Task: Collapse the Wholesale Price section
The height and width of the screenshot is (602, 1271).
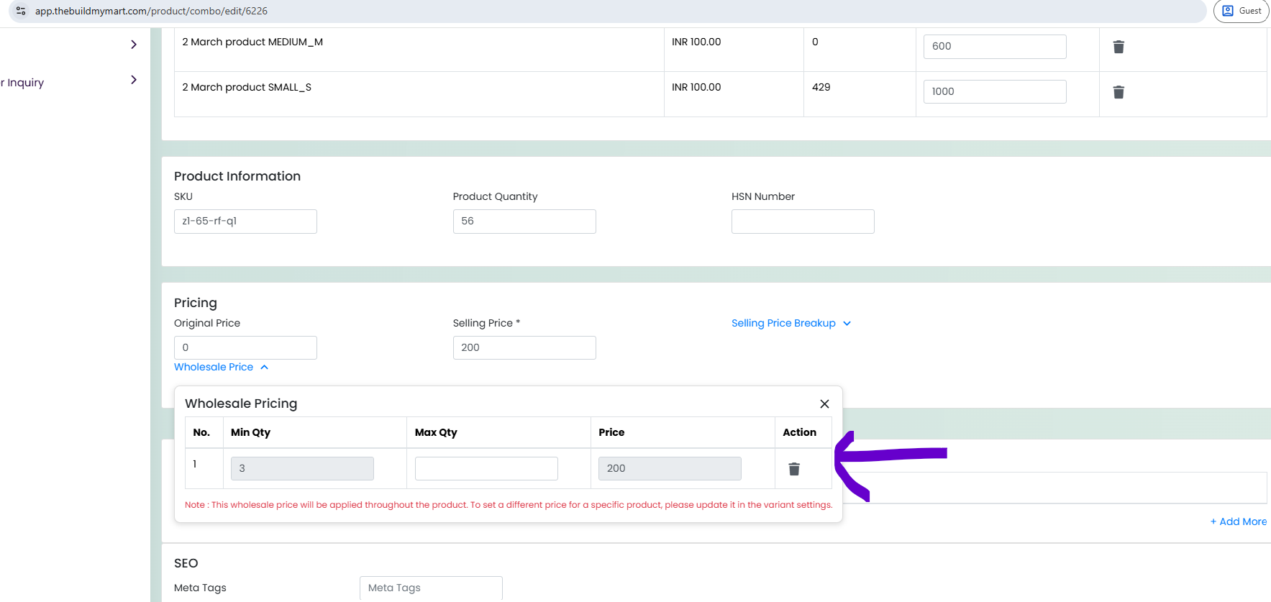Action: (x=221, y=367)
